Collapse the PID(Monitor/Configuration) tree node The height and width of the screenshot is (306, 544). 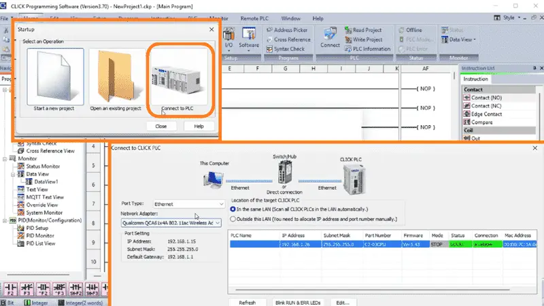[x=5, y=220]
